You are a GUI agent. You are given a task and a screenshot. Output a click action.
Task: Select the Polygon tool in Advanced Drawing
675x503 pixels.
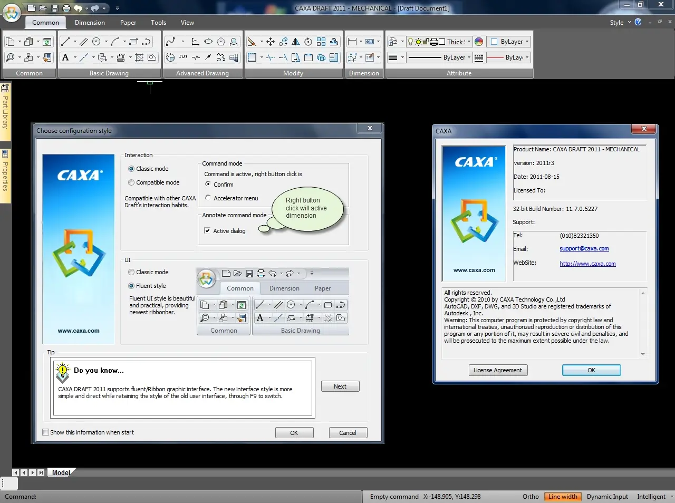click(221, 42)
